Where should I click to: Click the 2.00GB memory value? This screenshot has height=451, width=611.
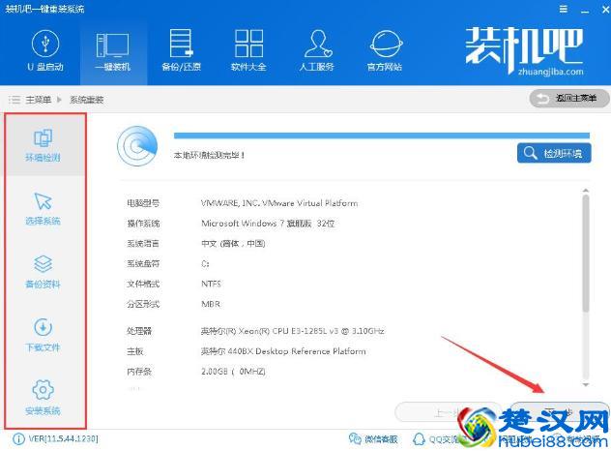coord(233,372)
